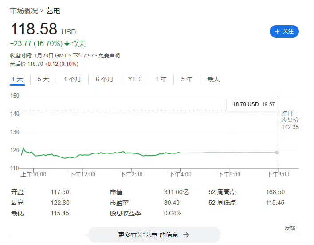Viewport: 314px width, 245px height.
Task: Click the 下午2:00 axis label
Action: point(131,174)
